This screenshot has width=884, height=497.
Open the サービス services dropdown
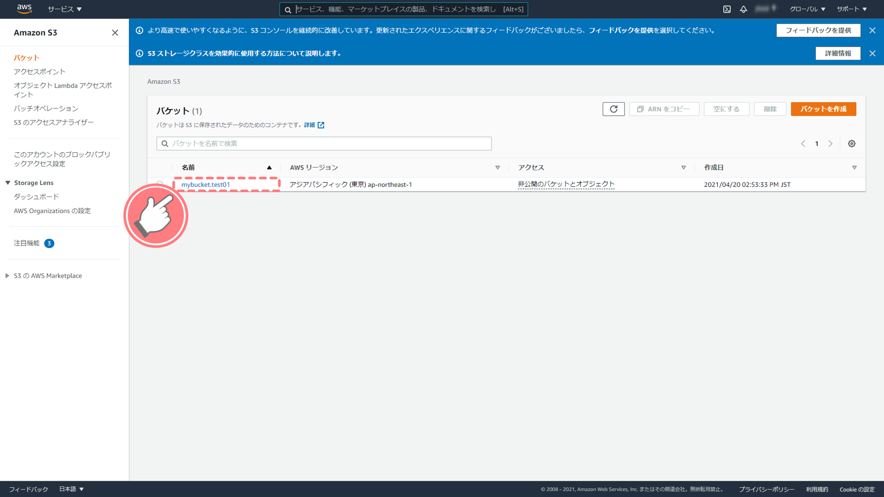coord(65,9)
